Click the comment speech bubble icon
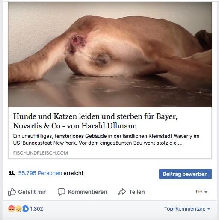This screenshot has width=219, height=220. 61,192
